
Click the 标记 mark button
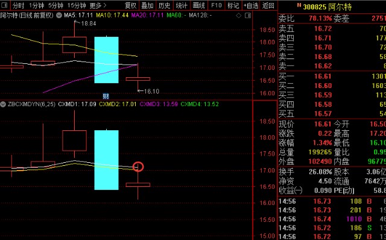[233, 5]
